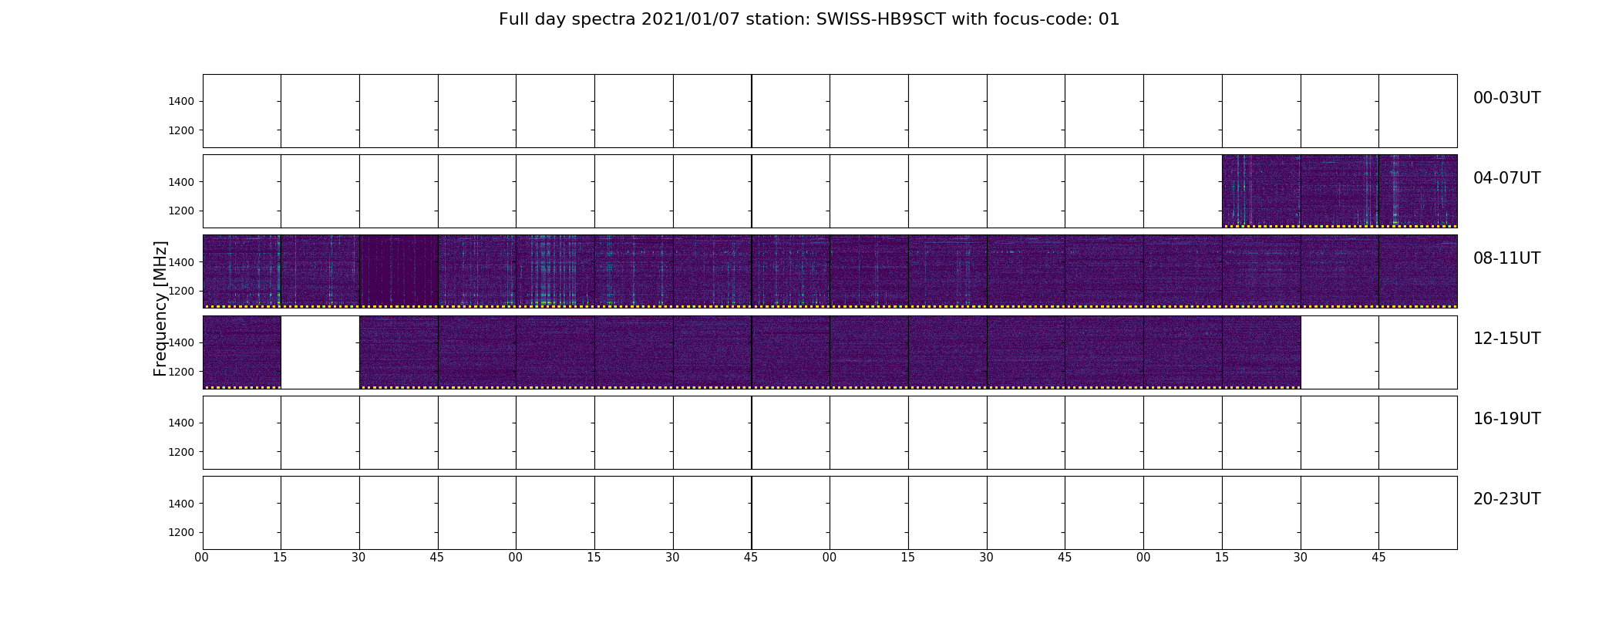Click the 1200 tick of the 00-03UT row
This screenshot has height=617, width=1619.
(x=182, y=130)
